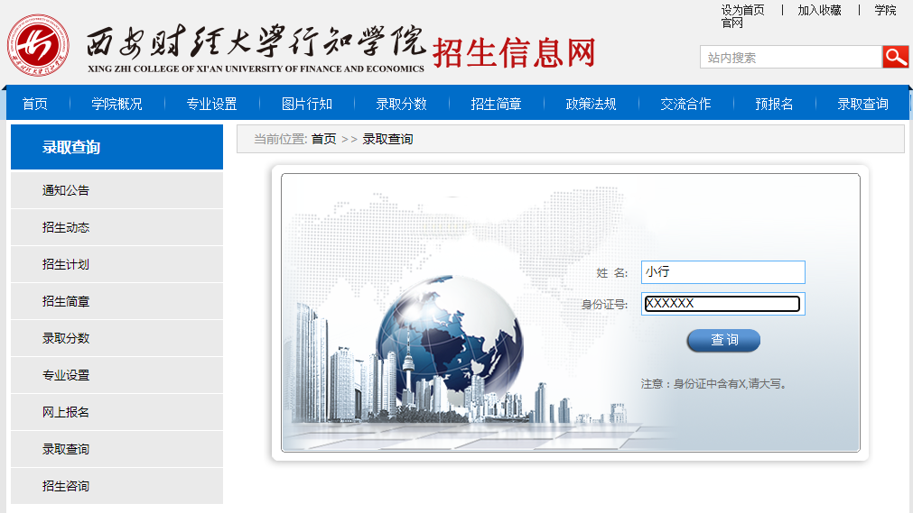Click the 身份证号 ID number field

[723, 304]
